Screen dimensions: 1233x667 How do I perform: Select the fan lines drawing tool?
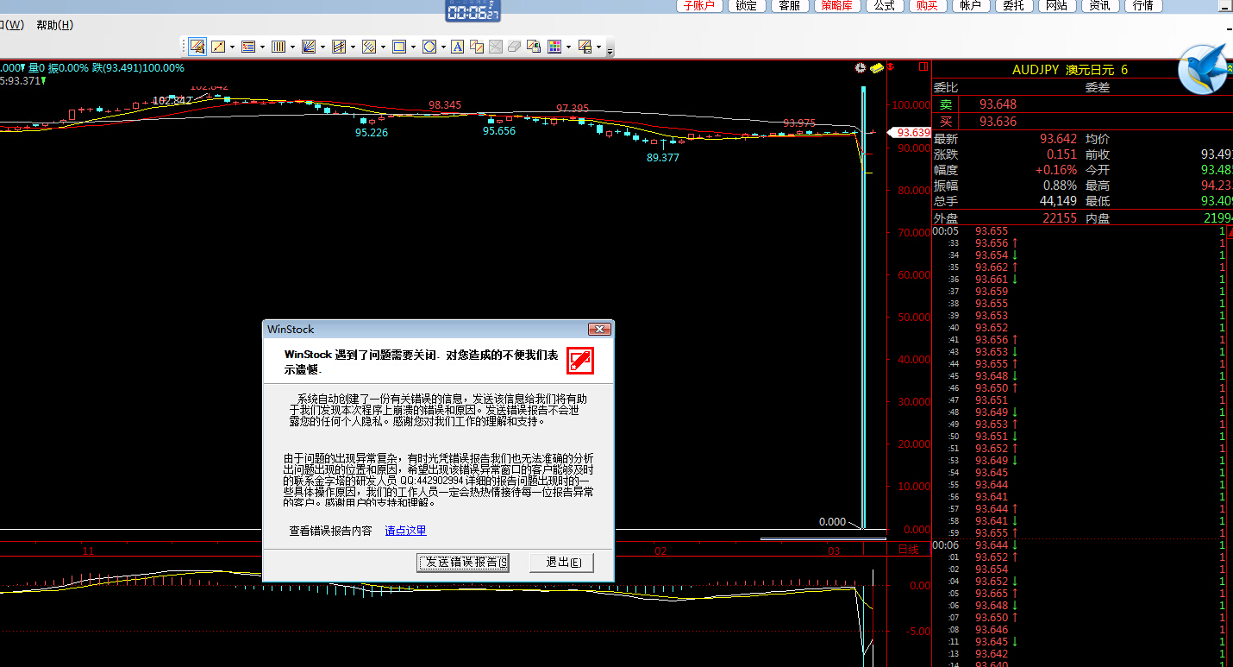point(309,47)
